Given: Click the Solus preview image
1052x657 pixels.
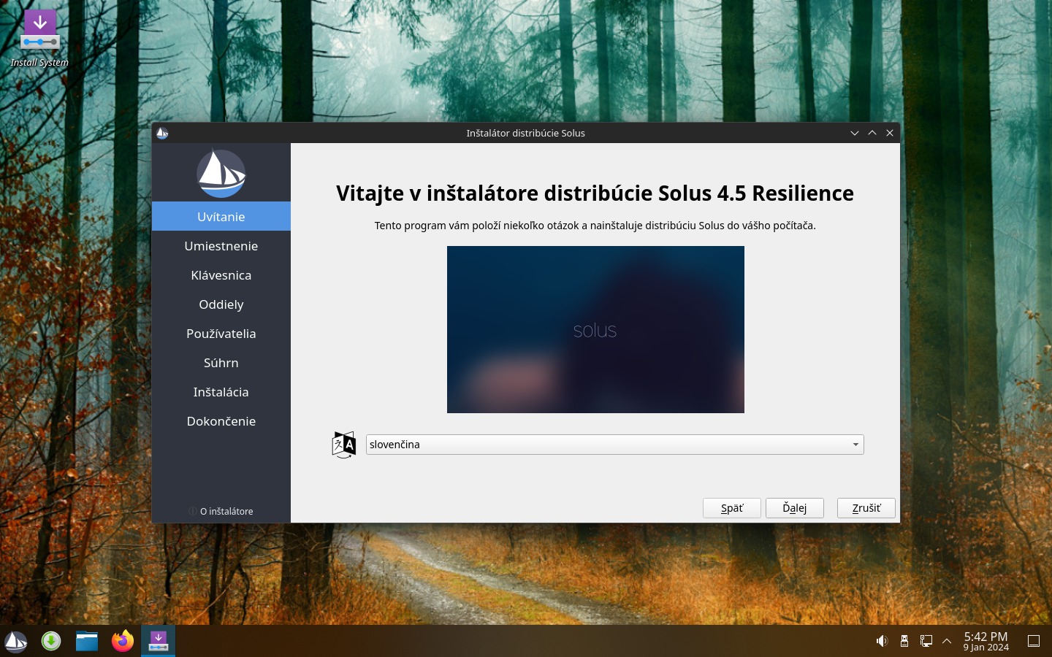Looking at the screenshot, I should 595,329.
